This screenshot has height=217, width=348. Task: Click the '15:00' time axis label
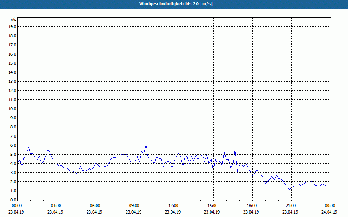(x=212, y=206)
